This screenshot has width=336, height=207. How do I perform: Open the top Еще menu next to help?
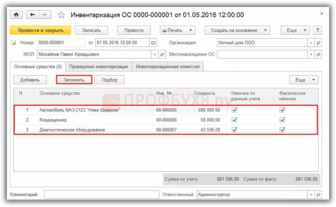(x=295, y=30)
